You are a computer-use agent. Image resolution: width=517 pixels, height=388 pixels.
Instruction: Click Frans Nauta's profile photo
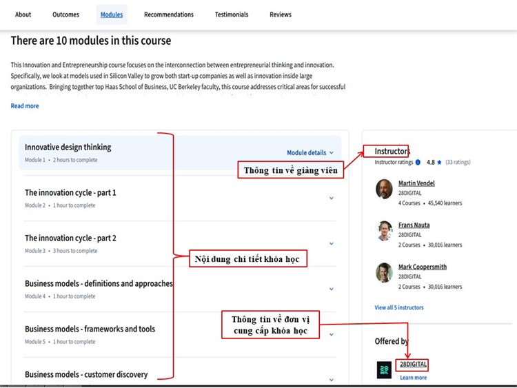(385, 231)
